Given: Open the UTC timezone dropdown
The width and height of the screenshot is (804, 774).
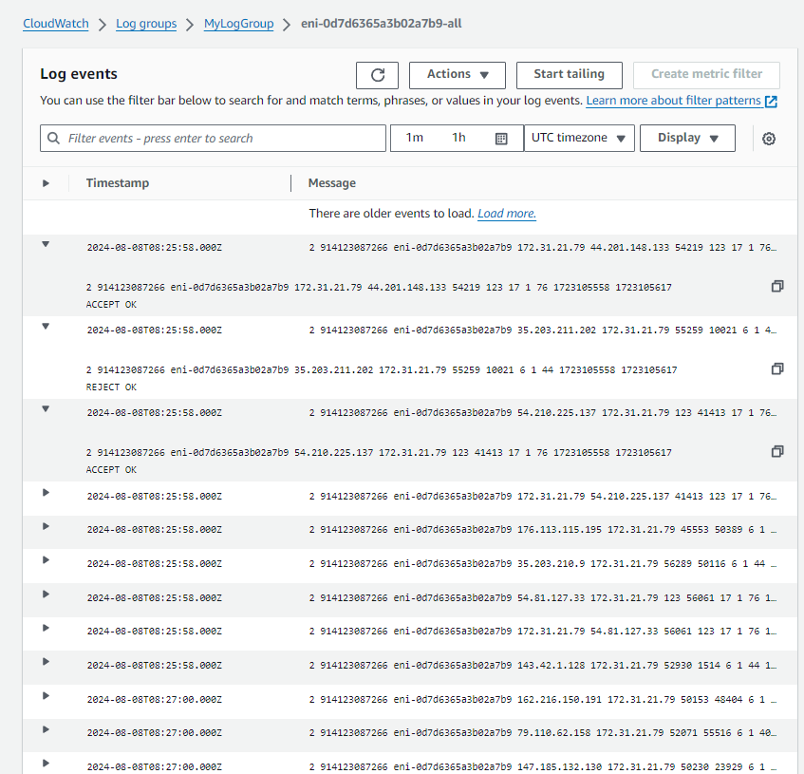Looking at the screenshot, I should point(579,138).
